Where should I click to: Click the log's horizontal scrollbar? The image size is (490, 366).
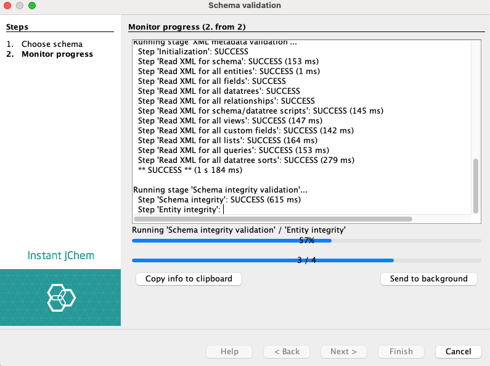coord(272,218)
